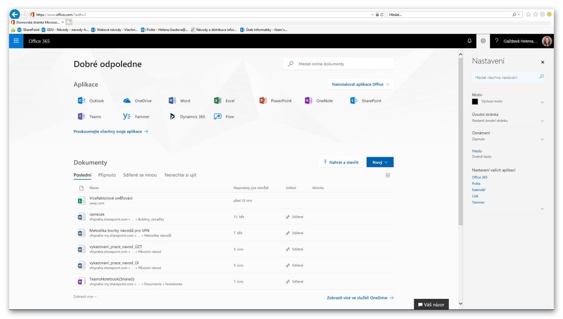The width and height of the screenshot is (563, 319).
Task: Open Zobrazit více ve službě OneDrive link
Action: [360, 298]
